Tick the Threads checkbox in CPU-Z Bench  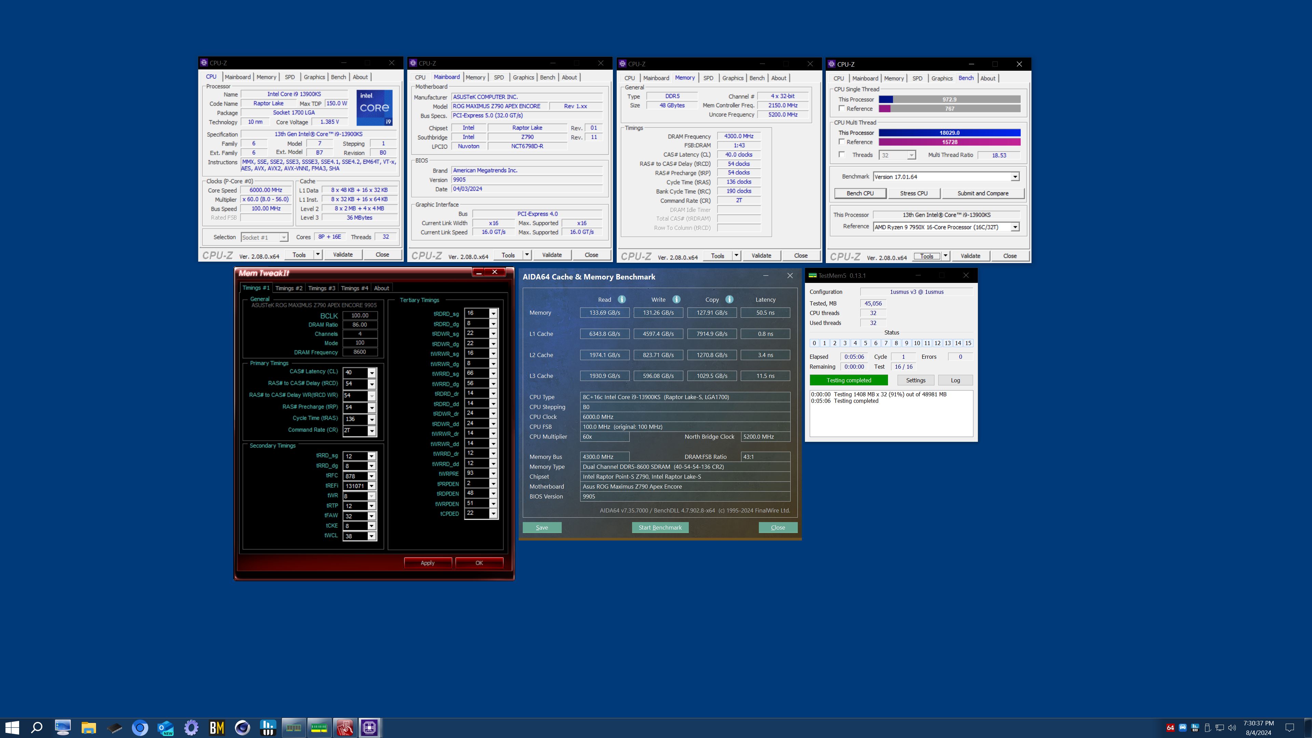click(x=842, y=155)
